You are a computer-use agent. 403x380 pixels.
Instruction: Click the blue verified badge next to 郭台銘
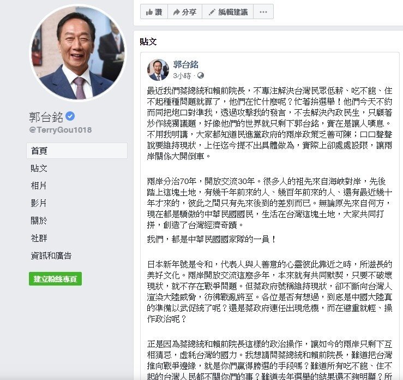point(70,116)
